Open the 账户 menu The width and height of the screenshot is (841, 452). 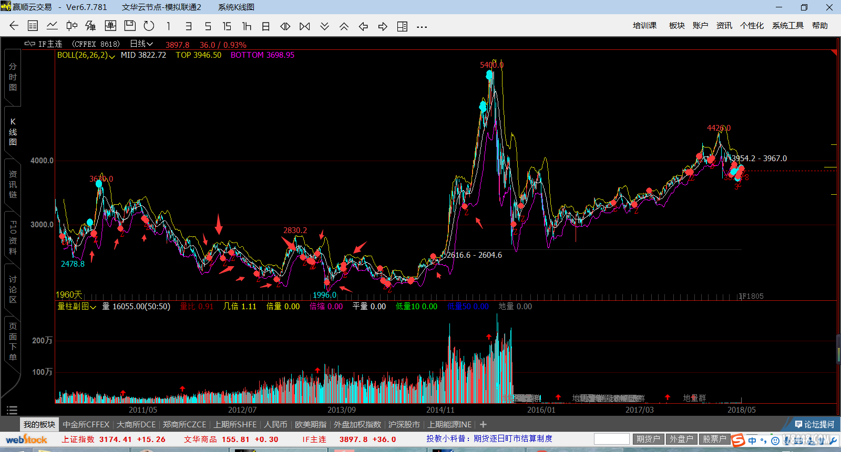(x=700, y=26)
